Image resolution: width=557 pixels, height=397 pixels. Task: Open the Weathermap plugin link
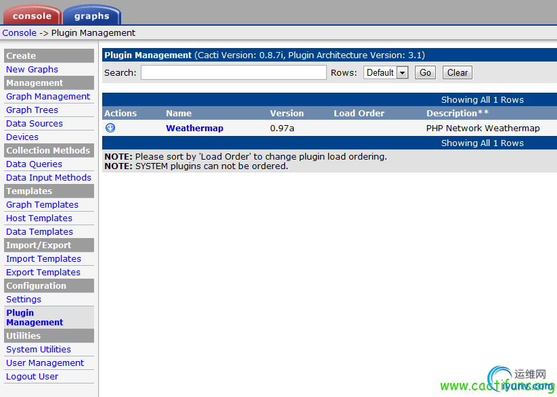click(195, 129)
